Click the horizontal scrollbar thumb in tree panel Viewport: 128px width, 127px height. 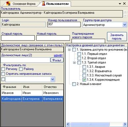90,124
